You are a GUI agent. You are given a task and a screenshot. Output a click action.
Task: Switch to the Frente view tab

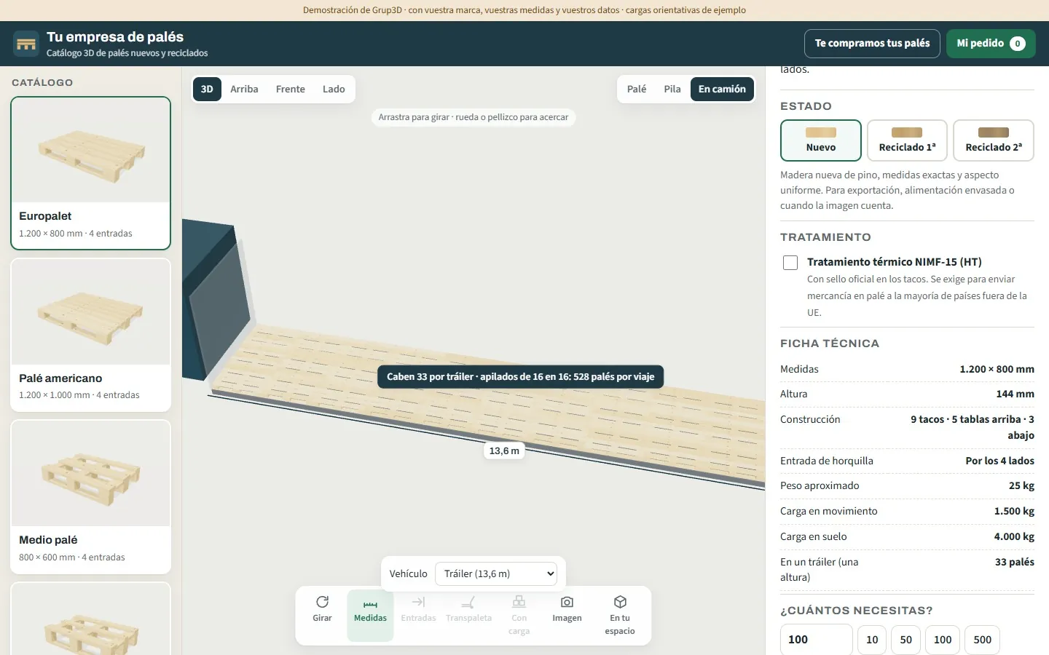coord(290,89)
